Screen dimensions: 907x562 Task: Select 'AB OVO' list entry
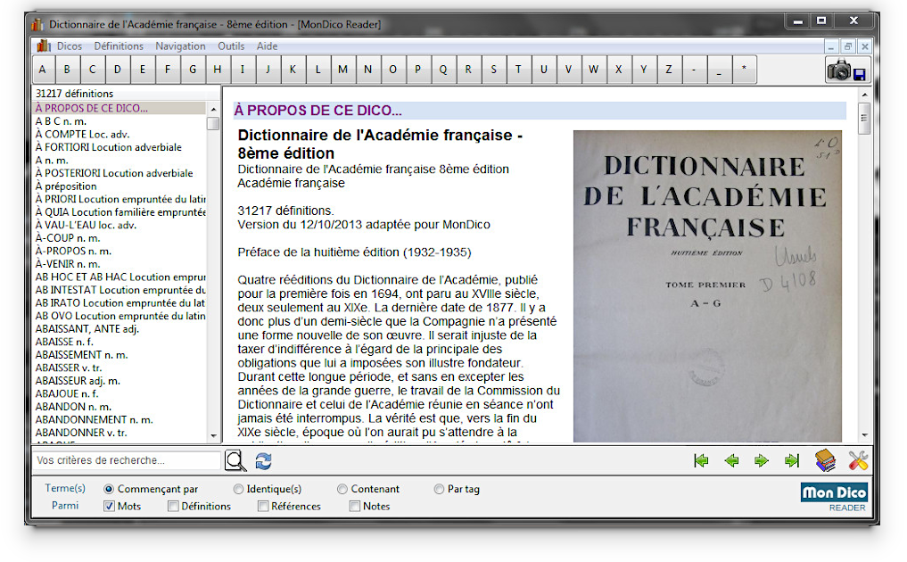pos(120,316)
